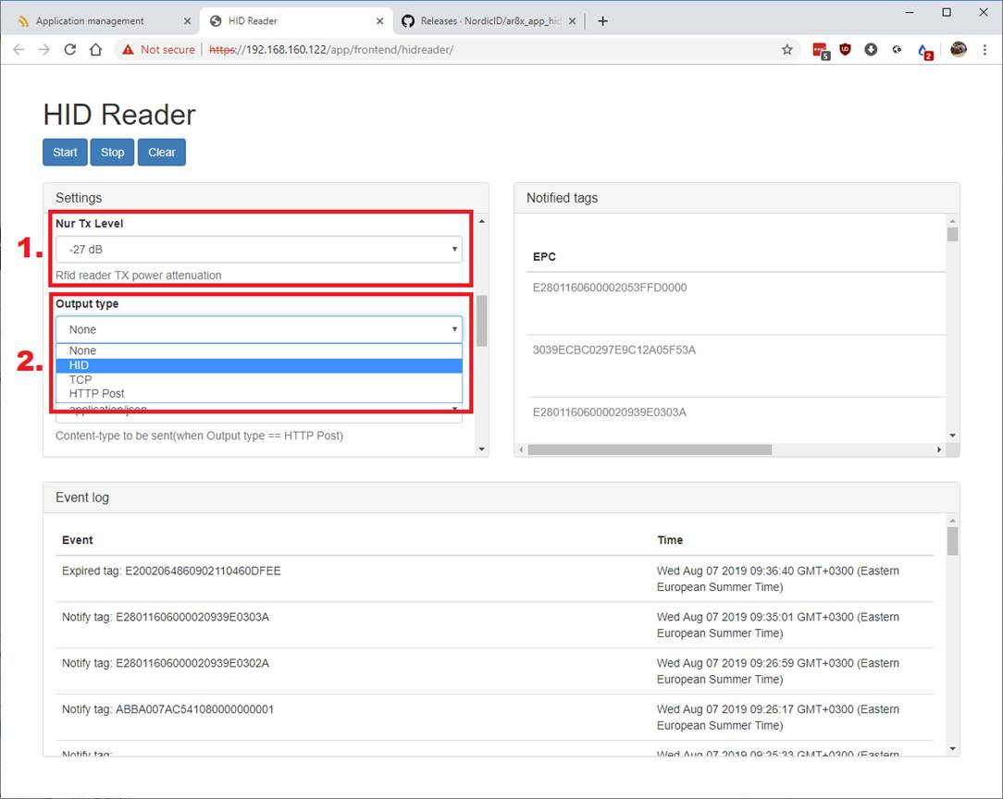Select tag 3039ECBC0297E9C12A05F53A
The width and height of the screenshot is (1003, 799).
tap(614, 350)
